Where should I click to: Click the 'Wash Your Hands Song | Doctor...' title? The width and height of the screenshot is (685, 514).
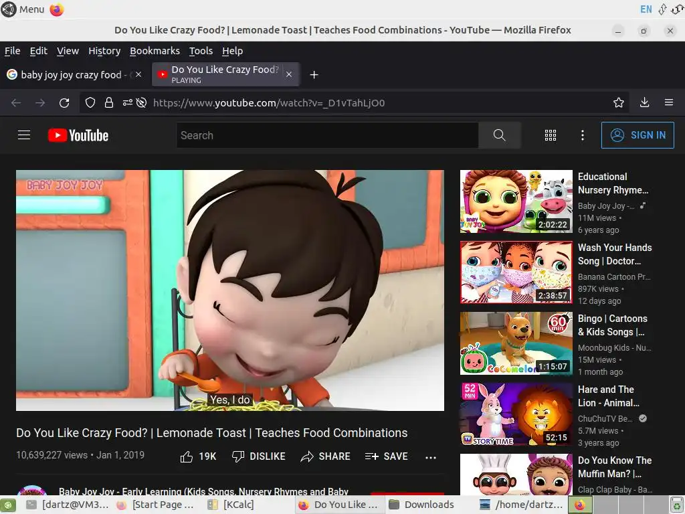click(615, 254)
